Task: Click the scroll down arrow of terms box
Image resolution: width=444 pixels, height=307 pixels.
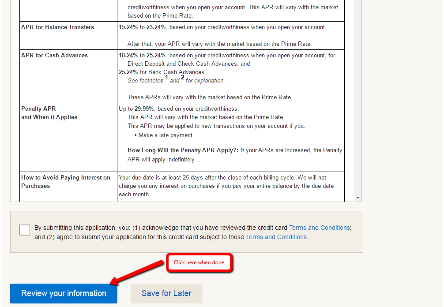Action: click(357, 198)
